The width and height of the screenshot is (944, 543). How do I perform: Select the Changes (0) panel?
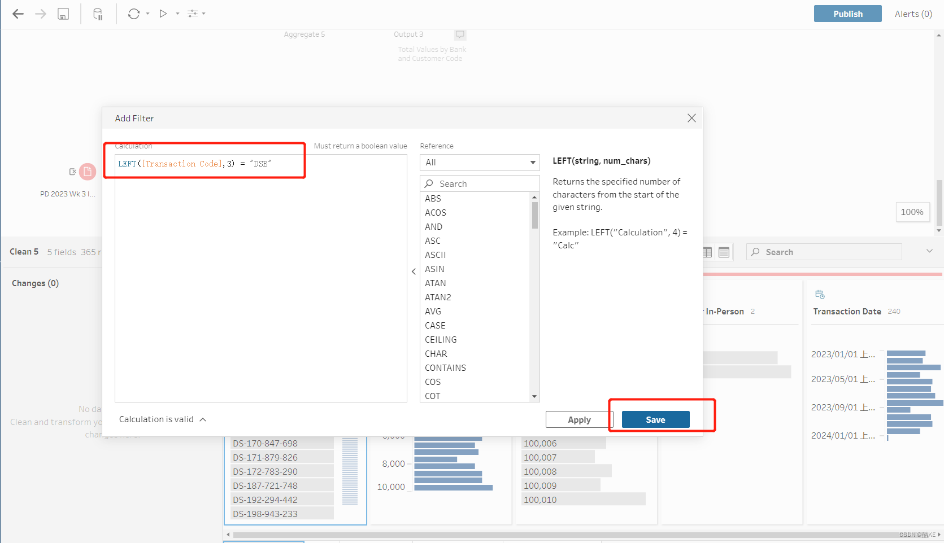tap(35, 283)
